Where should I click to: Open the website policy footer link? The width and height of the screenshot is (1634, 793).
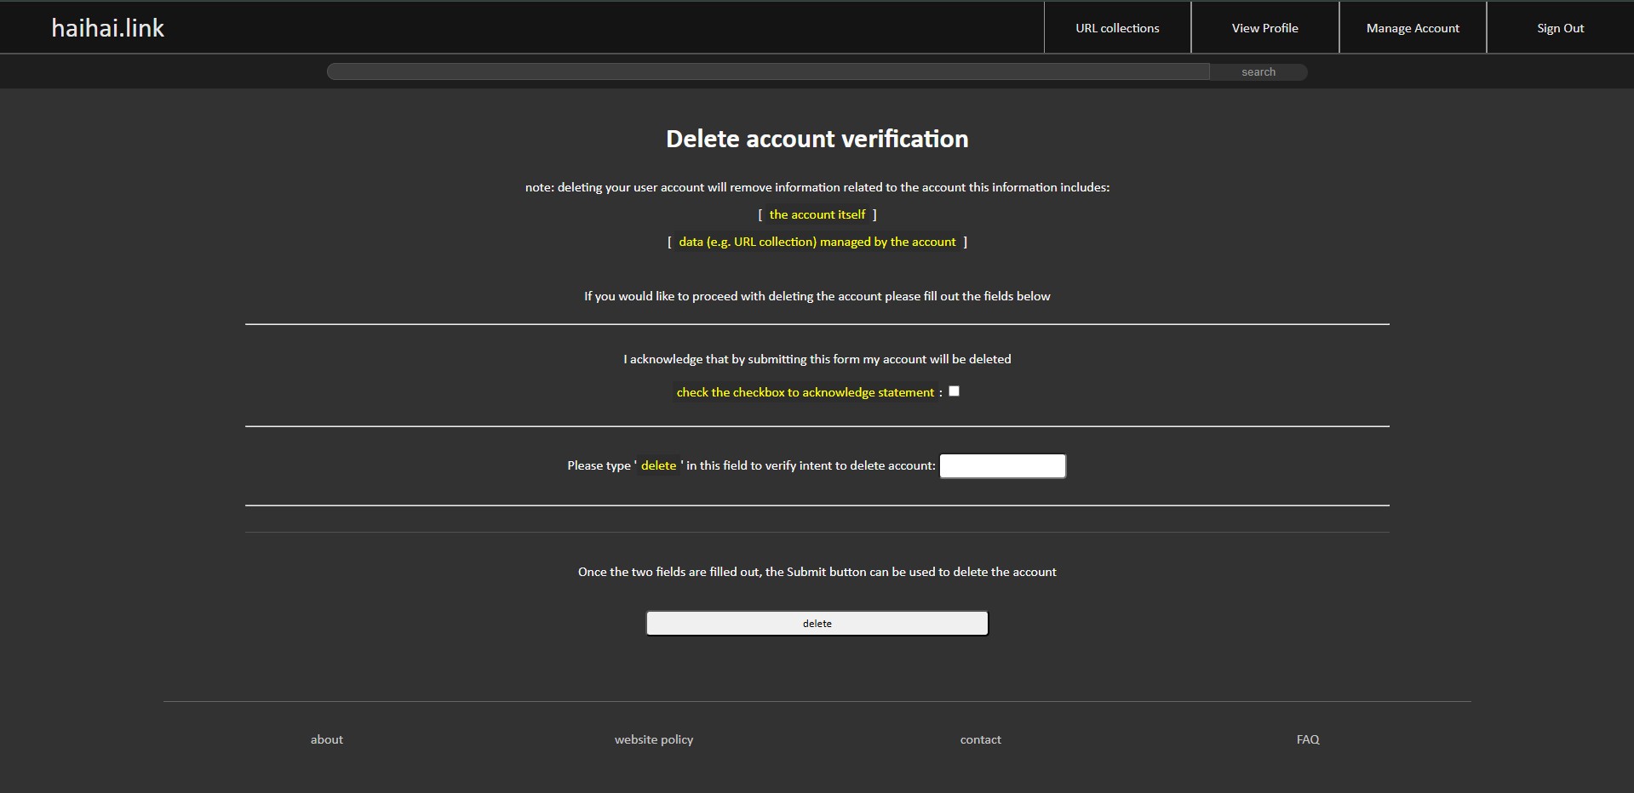pos(654,739)
